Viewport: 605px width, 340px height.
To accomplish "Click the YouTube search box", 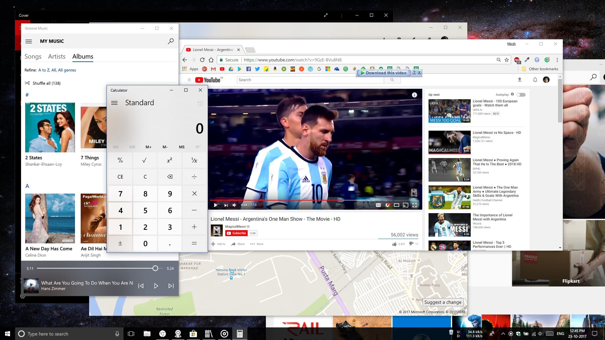I will click(x=310, y=80).
